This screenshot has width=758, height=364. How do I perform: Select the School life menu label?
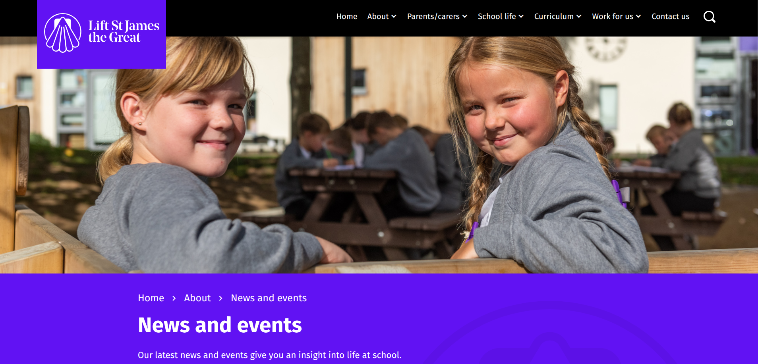[497, 16]
